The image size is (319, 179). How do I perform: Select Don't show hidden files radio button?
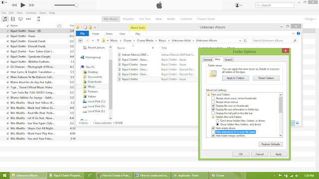217,121
